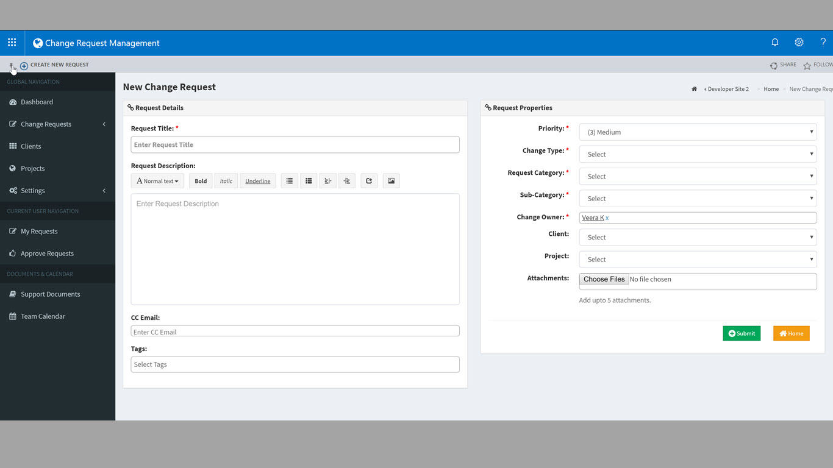Click the Team Calendar icon
Viewport: 833px width, 468px height.
(13, 316)
